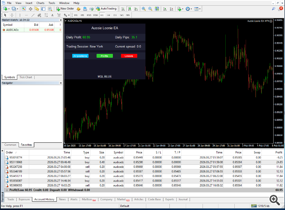The height and width of the screenshot is (210, 285).
Task: Select the AUDCADz symbol row
Action: click(x=32, y=30)
